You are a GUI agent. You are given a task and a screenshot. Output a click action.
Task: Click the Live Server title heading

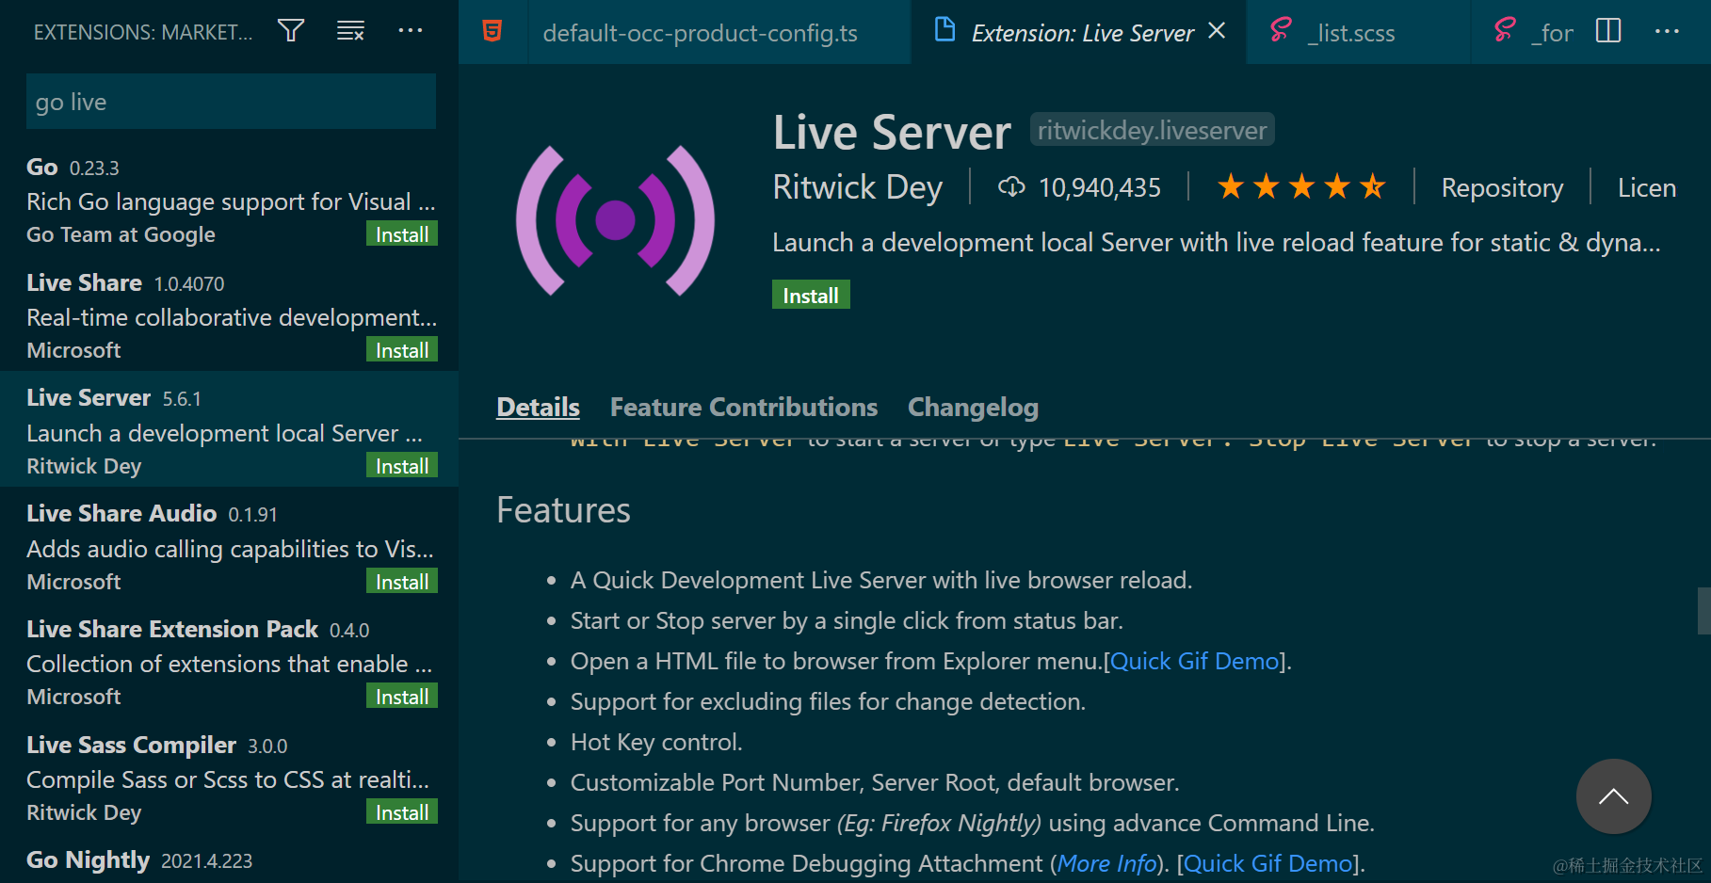(x=892, y=132)
